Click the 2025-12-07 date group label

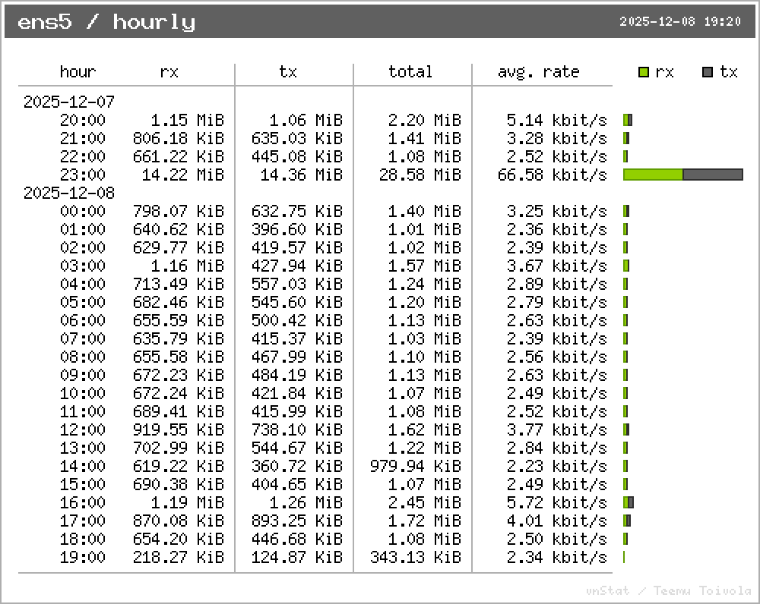68,102
